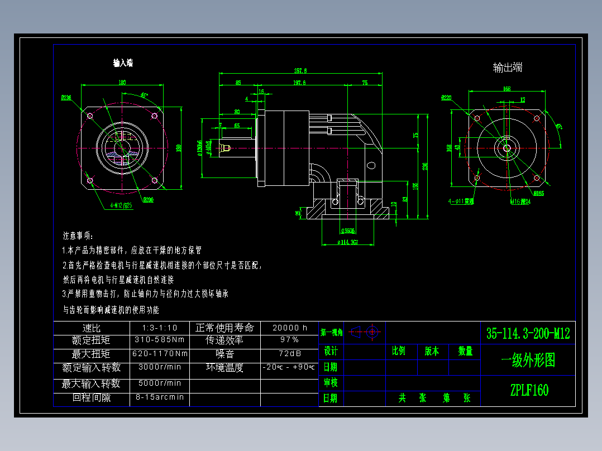Viewport: 602px width, 451px height.
Task: Click the 357.6 overall length dimension
Action: 302,71
